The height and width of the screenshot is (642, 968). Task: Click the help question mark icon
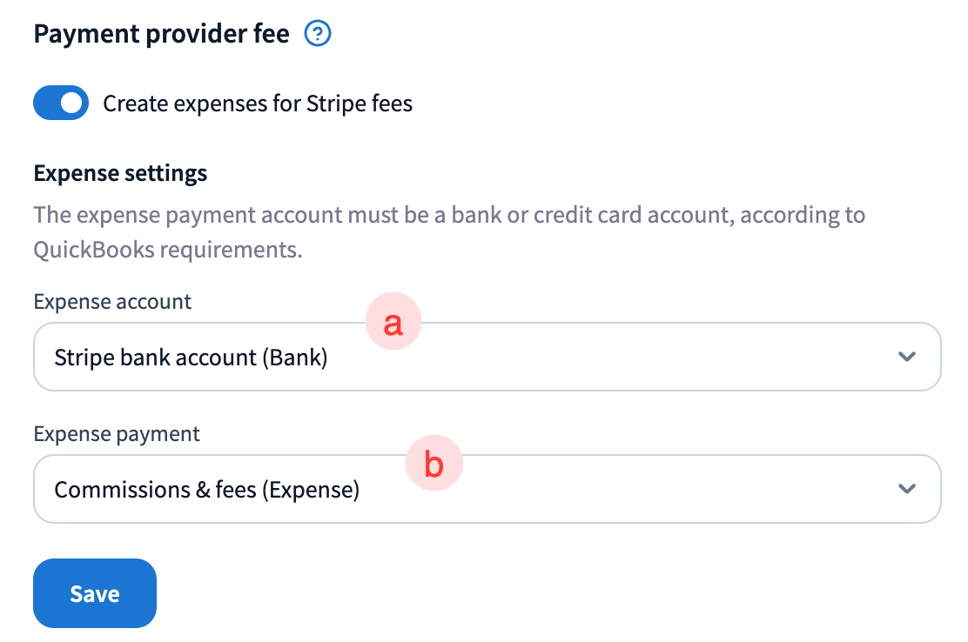(318, 35)
